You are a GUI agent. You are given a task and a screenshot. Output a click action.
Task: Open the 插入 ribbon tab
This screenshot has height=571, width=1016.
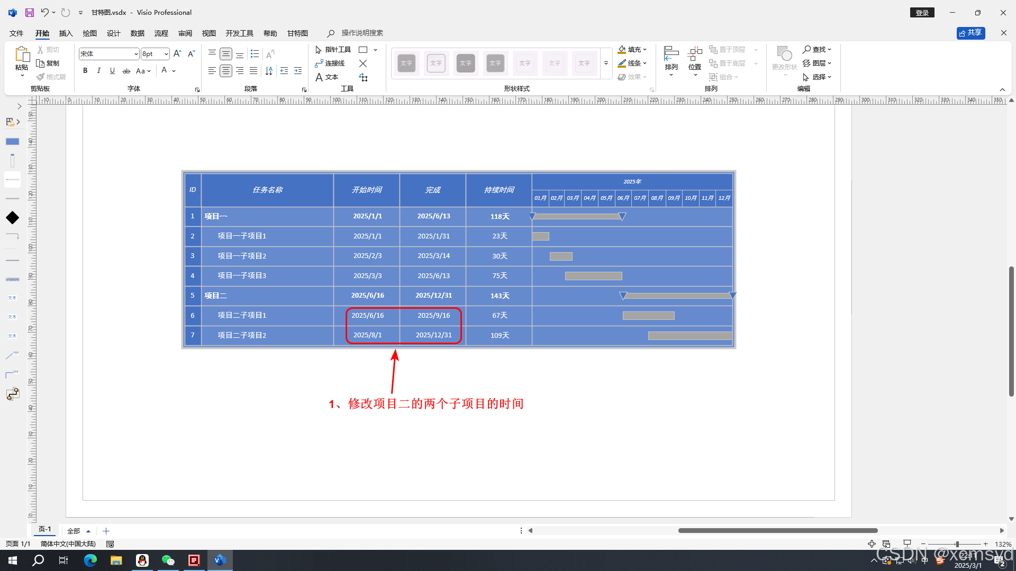(66, 33)
